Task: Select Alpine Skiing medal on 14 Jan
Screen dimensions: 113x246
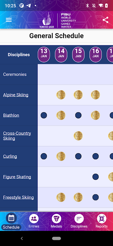Action: point(61,95)
